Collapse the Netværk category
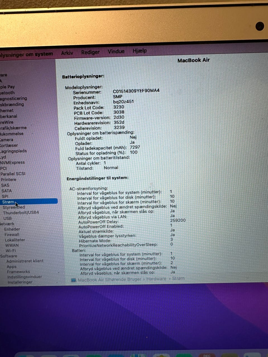This screenshot has width=268, height=357. pos(7,224)
